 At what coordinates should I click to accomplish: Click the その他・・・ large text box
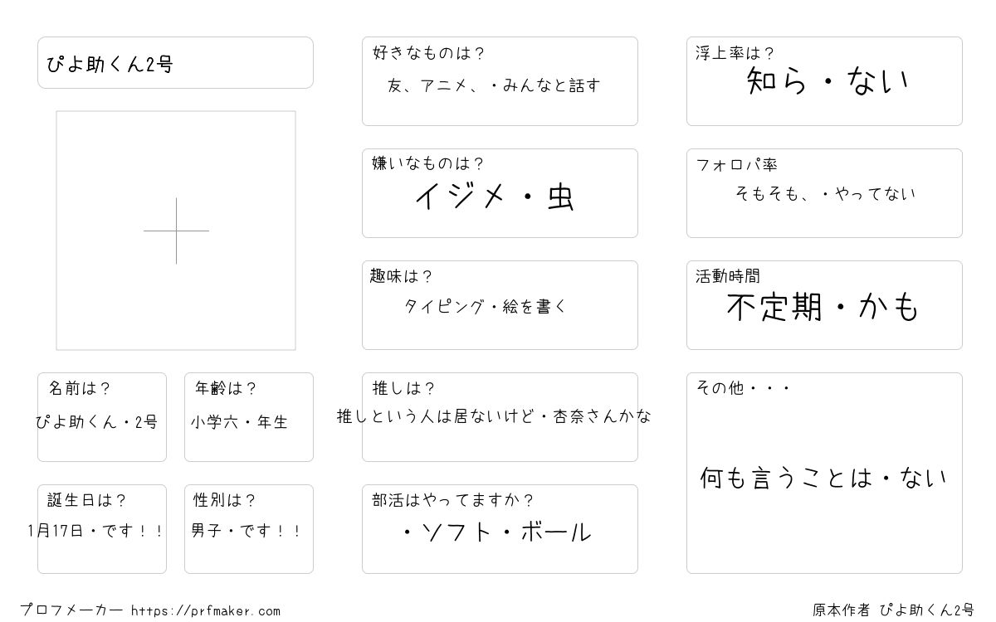(x=824, y=473)
